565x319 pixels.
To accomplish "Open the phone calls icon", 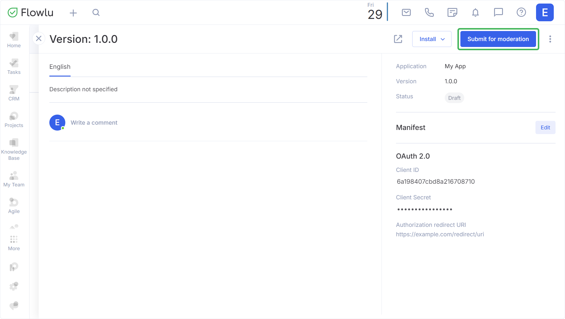I will 429,12.
